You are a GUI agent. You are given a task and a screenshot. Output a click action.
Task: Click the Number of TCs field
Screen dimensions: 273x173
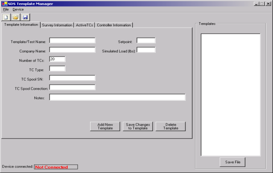[57, 59]
